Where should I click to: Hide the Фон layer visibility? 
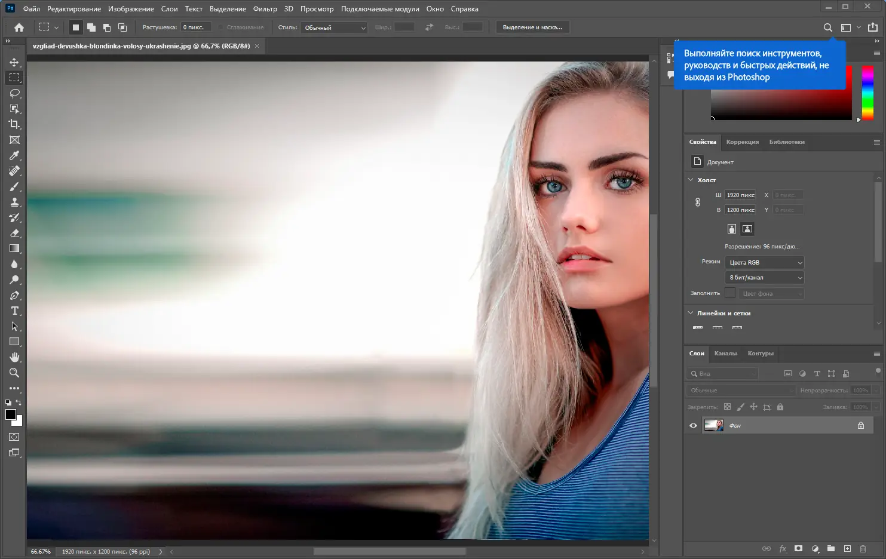point(692,425)
